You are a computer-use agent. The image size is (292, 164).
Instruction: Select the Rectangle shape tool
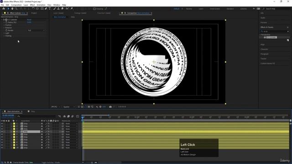pos(42,9)
